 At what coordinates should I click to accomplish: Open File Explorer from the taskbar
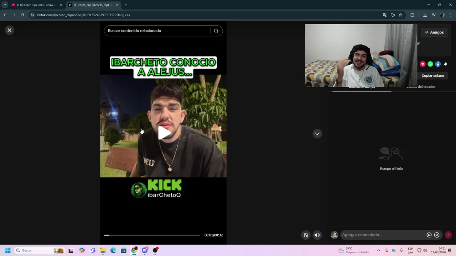[103, 250]
